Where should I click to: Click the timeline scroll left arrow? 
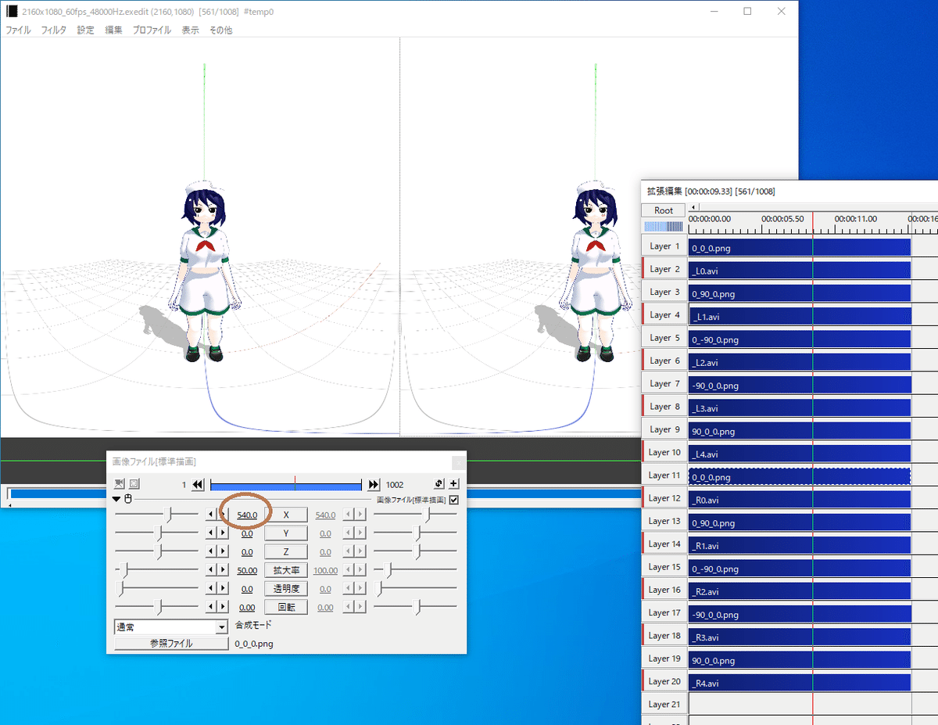(693, 207)
